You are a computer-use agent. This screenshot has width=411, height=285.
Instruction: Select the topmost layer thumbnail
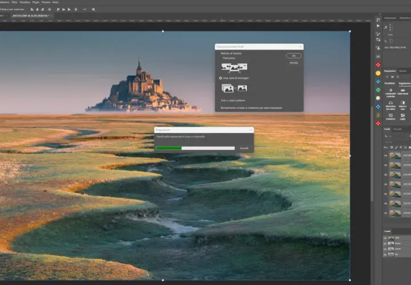tap(395, 156)
